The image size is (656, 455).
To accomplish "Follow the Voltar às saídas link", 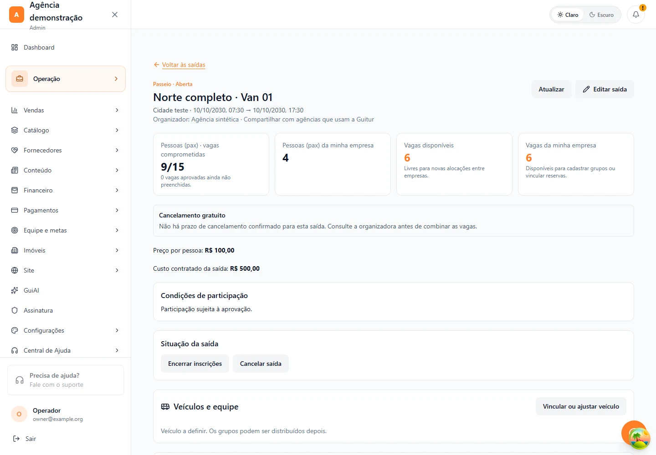I will point(179,65).
